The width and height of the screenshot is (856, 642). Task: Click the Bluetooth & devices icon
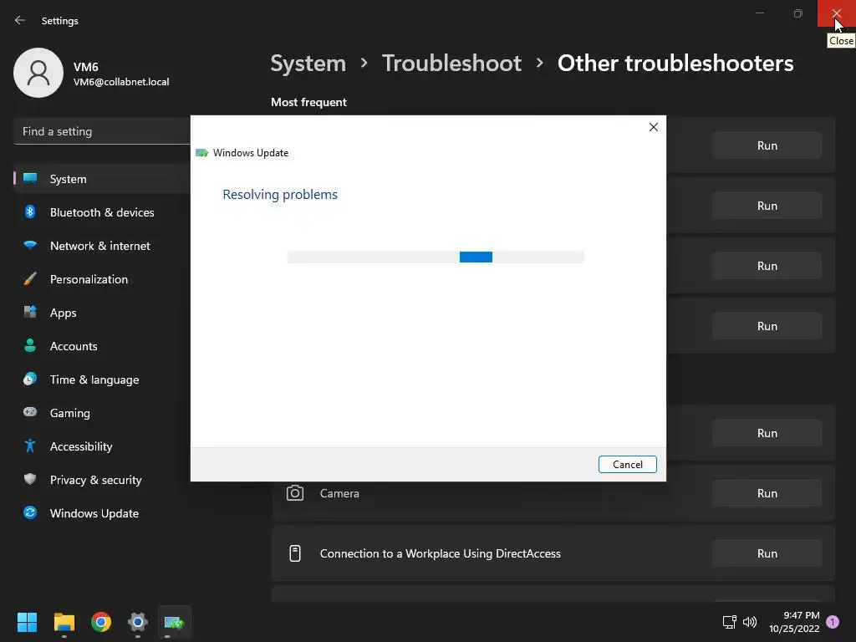click(x=30, y=211)
